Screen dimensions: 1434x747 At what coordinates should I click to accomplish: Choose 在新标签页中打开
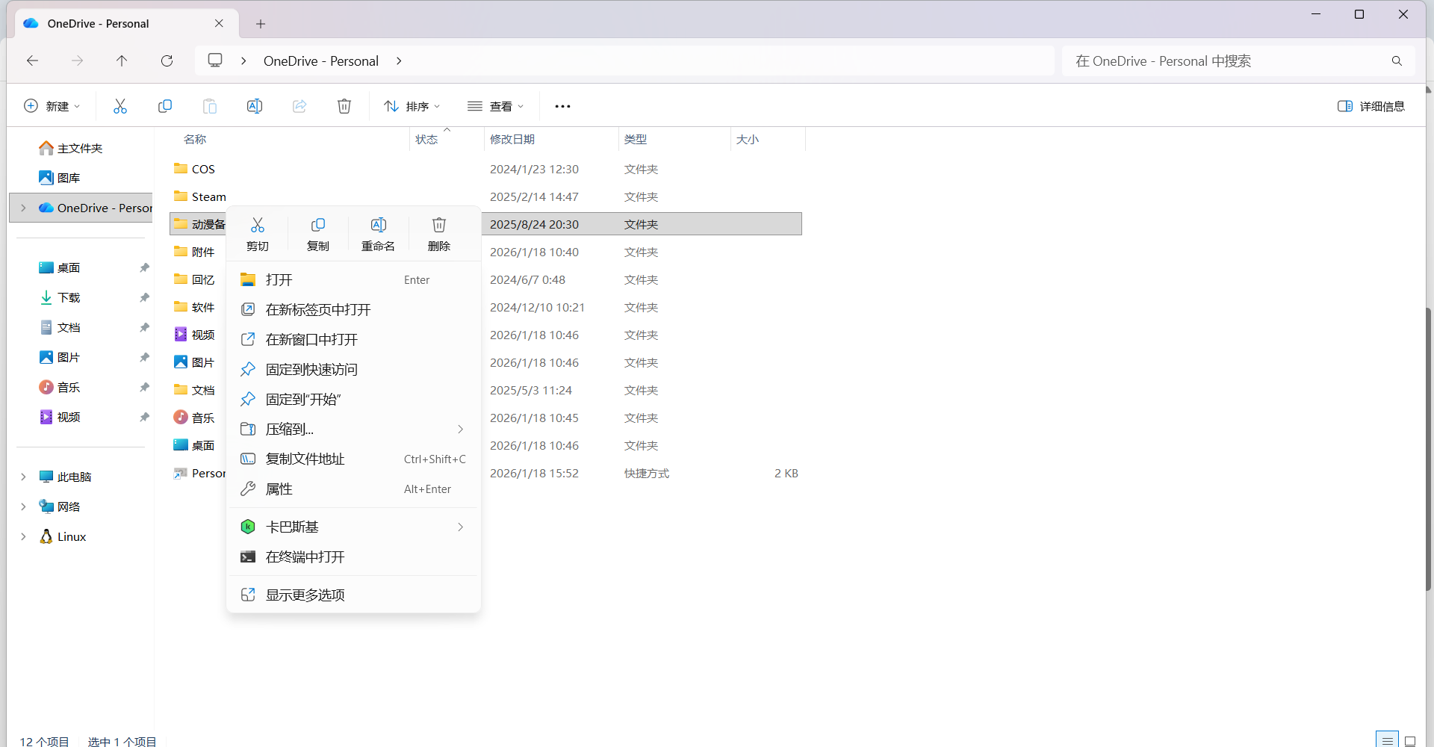353,309
